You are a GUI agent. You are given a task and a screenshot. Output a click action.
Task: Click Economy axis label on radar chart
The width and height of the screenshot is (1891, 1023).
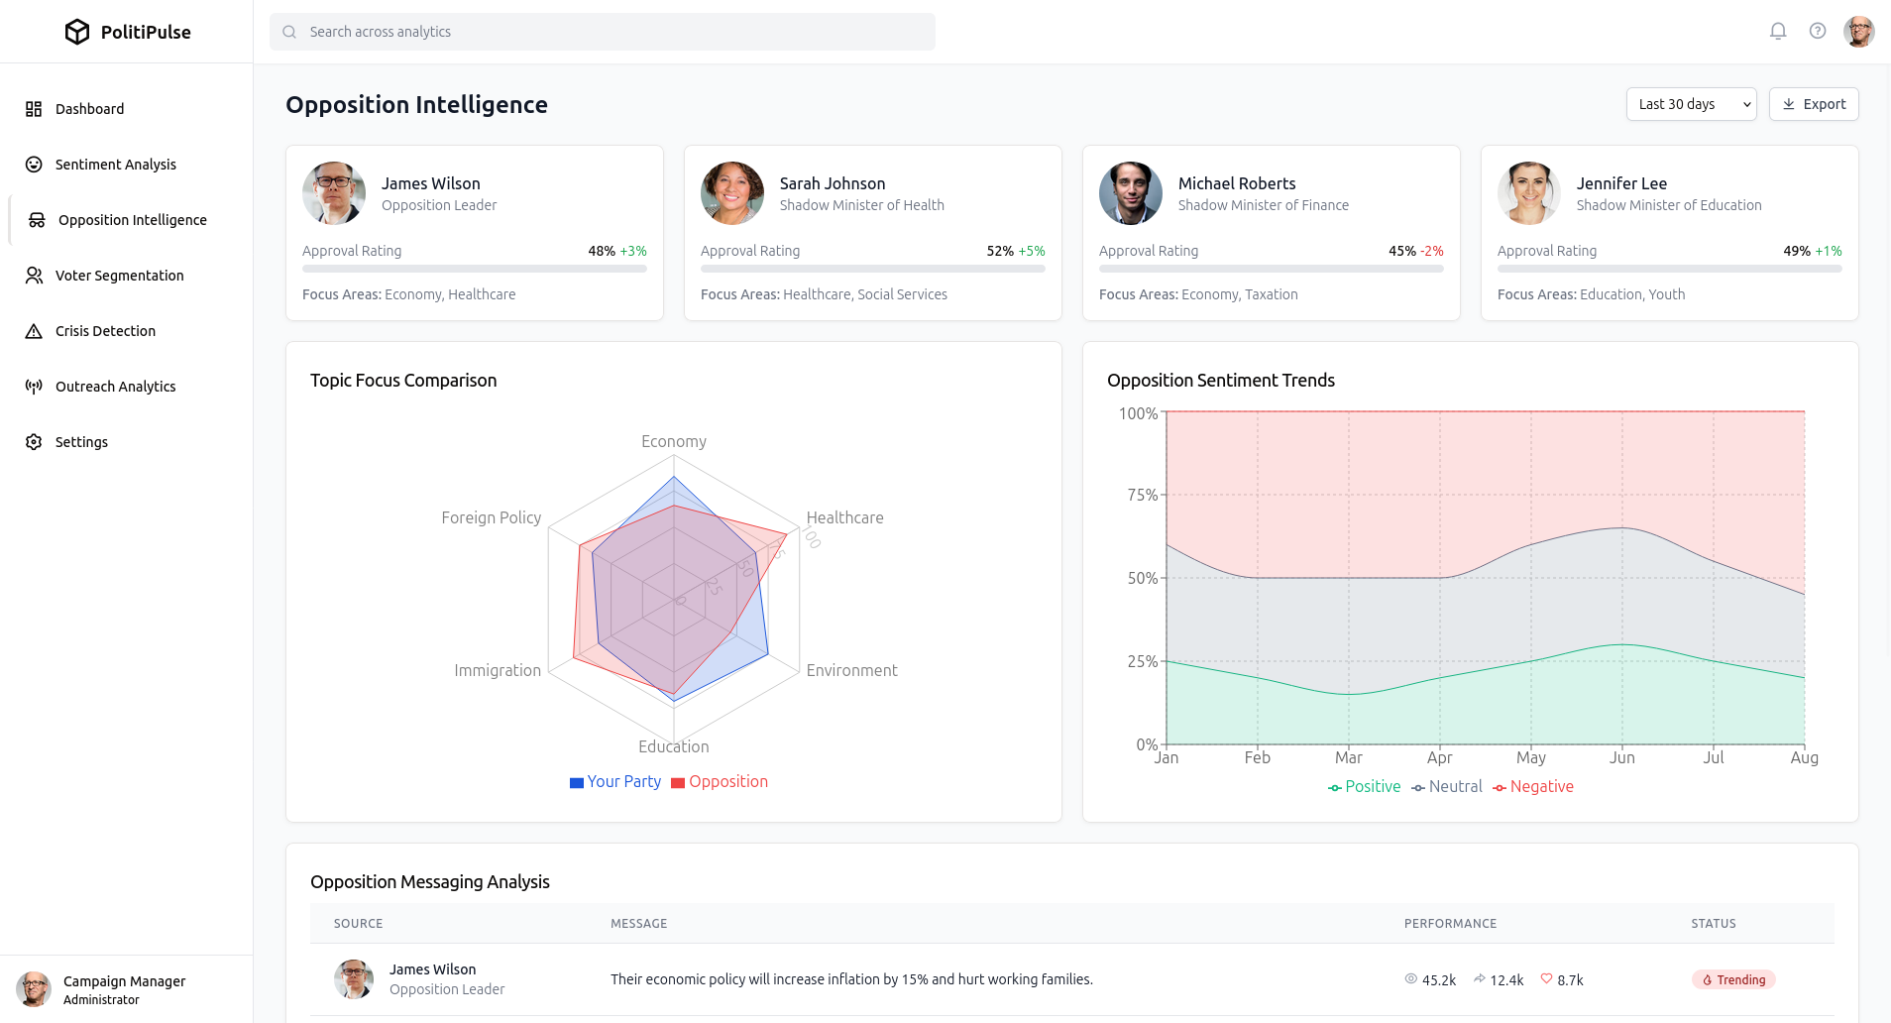(674, 441)
